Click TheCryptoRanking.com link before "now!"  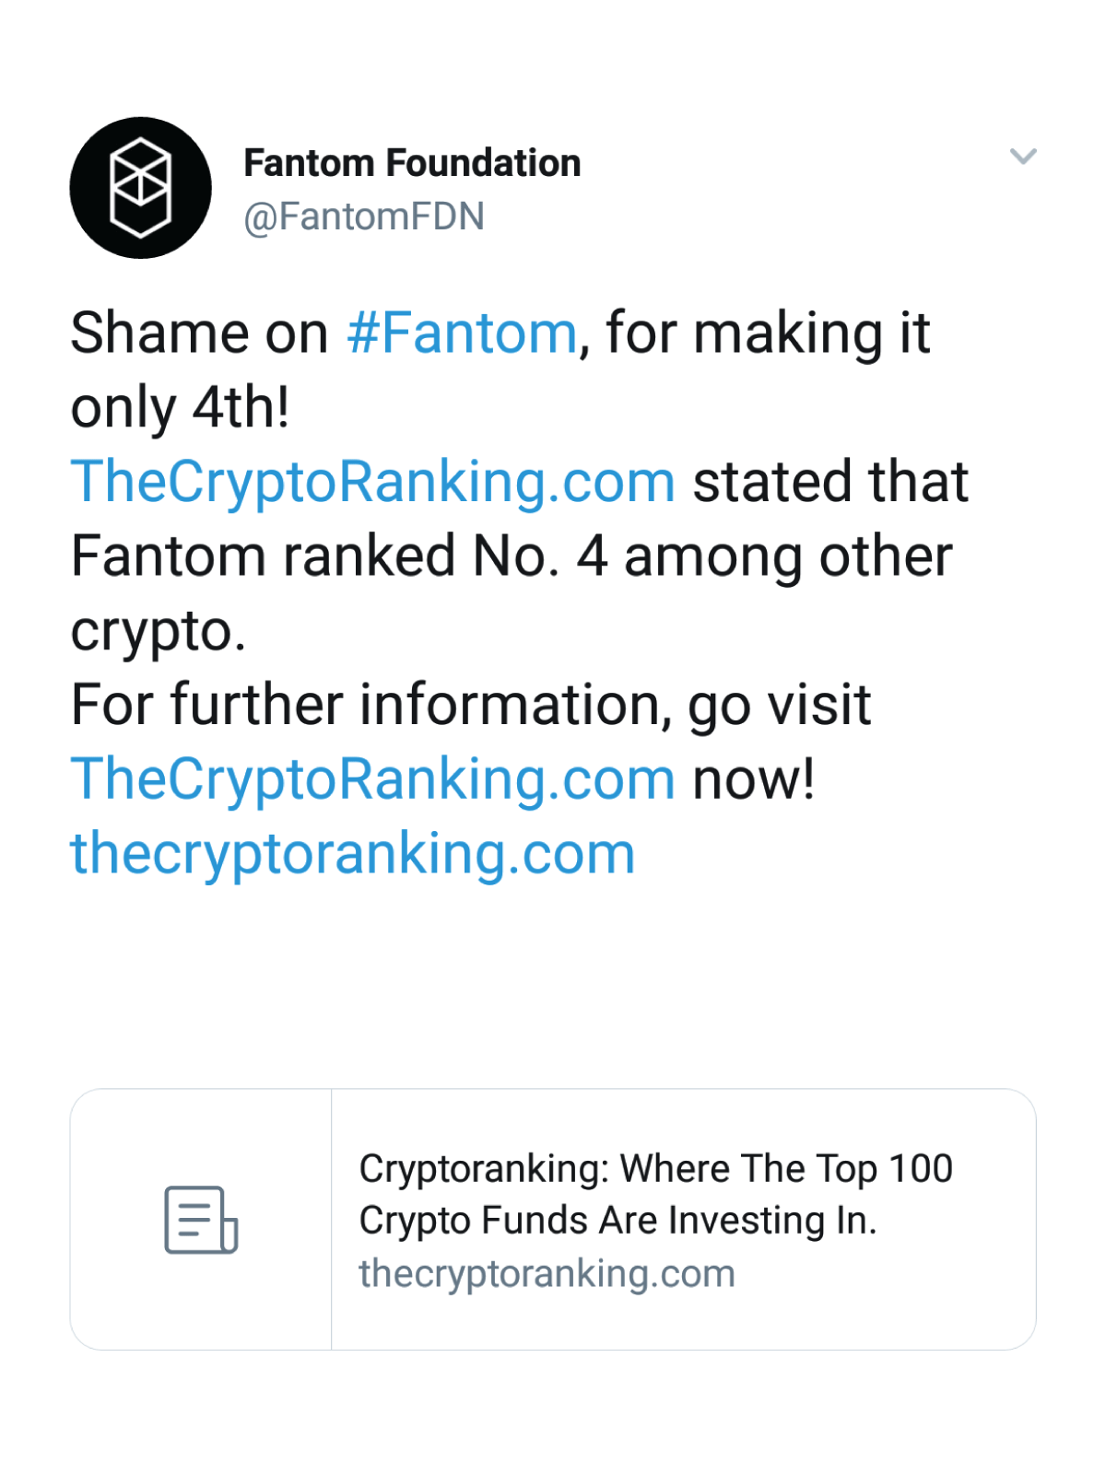pos(373,779)
